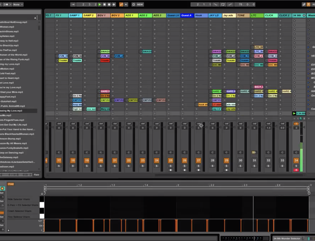This screenshot has height=241, width=315.
Task: Toggle the Fold button in note editor
Action: (x=11, y=184)
